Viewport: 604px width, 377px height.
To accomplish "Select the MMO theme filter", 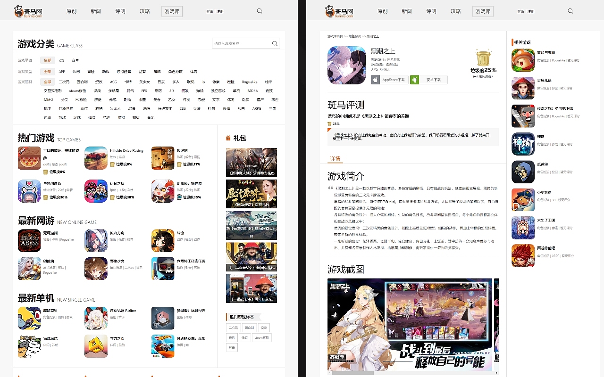I will click(x=49, y=99).
